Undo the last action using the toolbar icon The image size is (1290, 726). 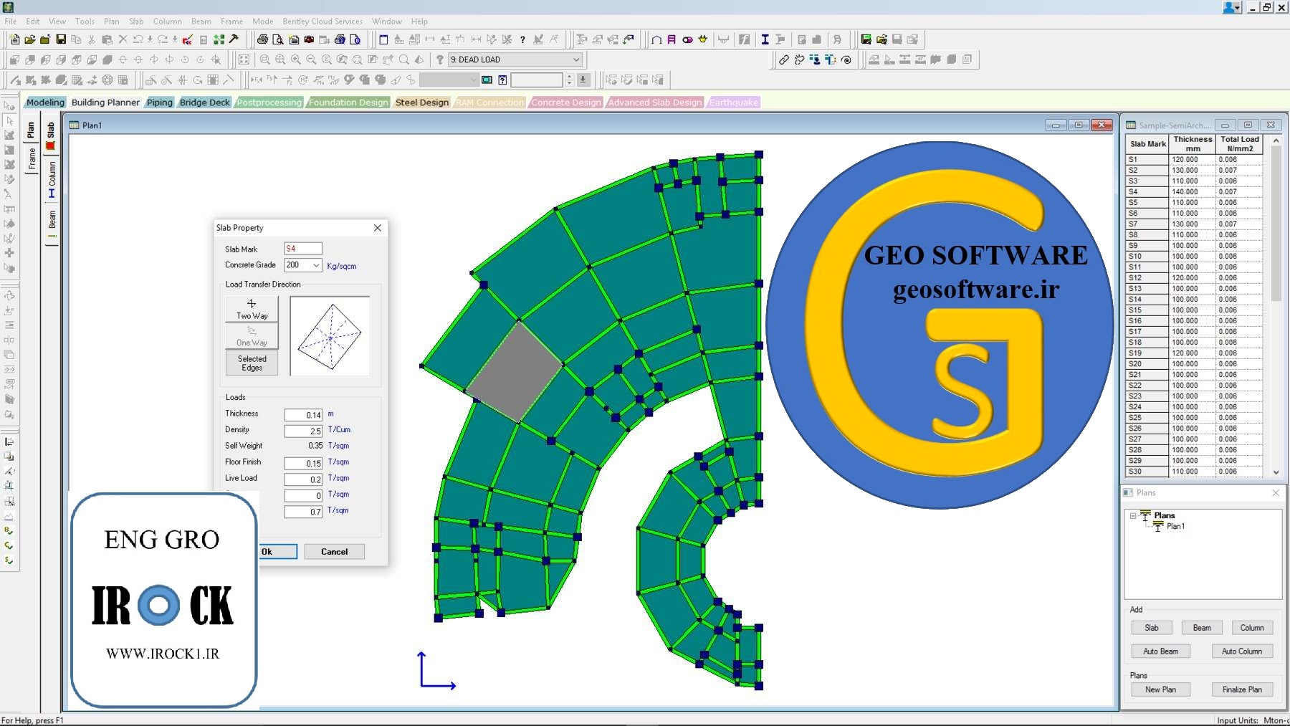(x=138, y=39)
